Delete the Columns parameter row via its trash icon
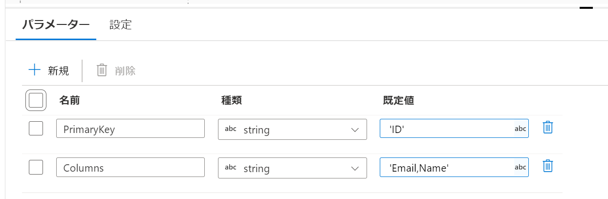 coord(548,166)
